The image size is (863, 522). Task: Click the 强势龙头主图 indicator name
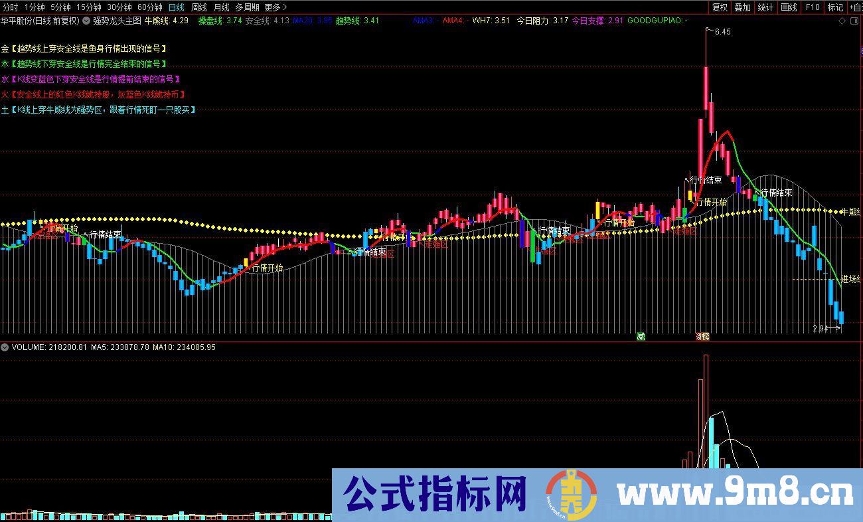pyautogui.click(x=117, y=21)
